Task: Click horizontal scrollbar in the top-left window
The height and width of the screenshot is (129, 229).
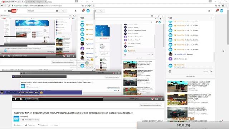Action: point(36,70)
